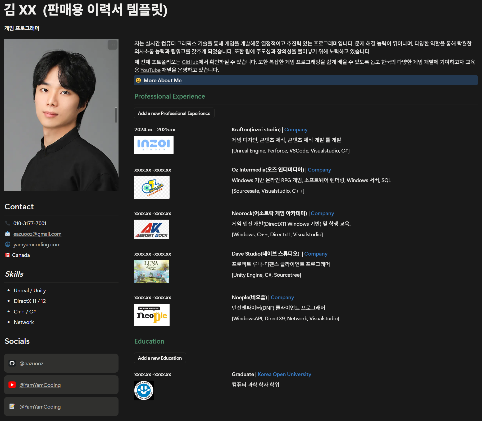
Task: Click the Contact heading
Action: click(19, 207)
